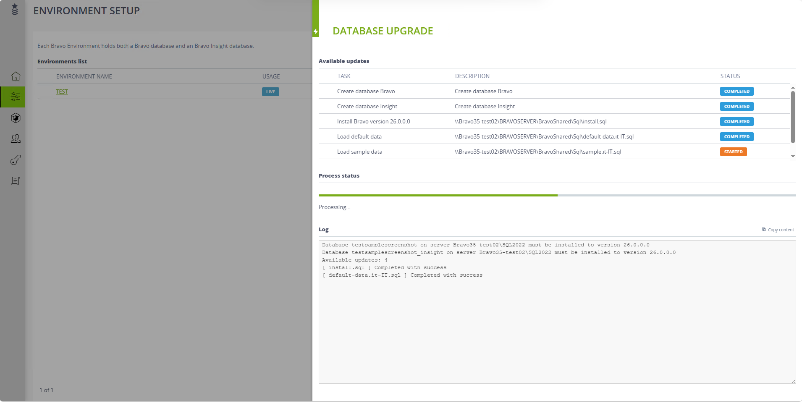
Task: Click the 'Available updates' section label
Action: [344, 61]
